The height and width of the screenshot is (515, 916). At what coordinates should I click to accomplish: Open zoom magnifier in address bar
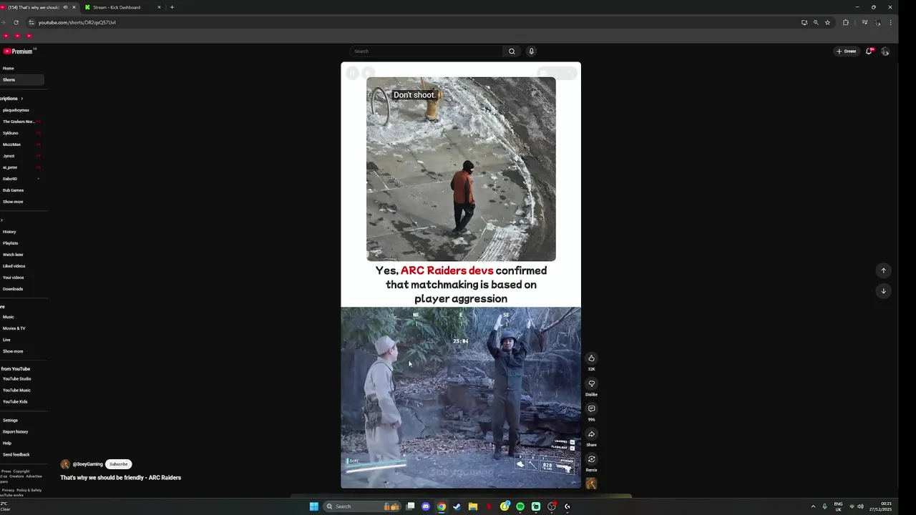tap(816, 22)
